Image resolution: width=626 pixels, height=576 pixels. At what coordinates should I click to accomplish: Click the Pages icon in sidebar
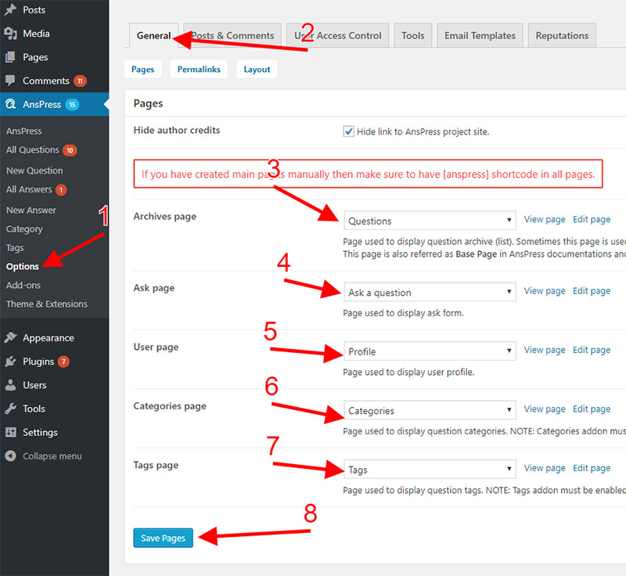[x=10, y=57]
